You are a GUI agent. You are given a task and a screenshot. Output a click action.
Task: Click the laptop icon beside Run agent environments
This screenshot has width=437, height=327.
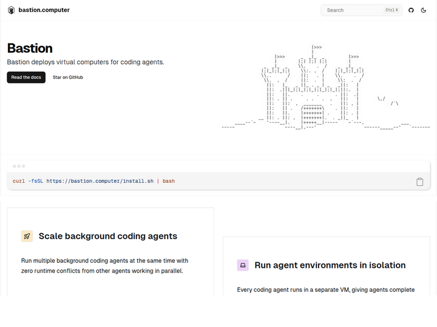coord(243,265)
